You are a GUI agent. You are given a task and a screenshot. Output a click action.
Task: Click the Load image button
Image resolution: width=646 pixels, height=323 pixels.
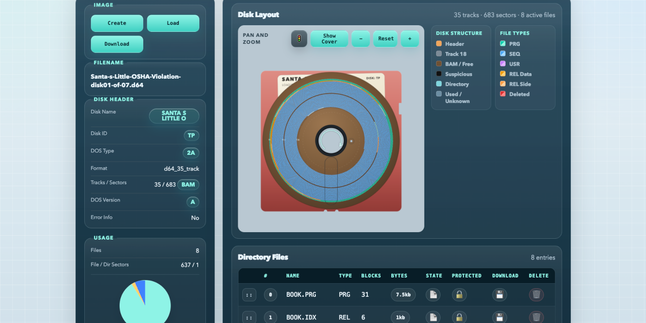pyautogui.click(x=173, y=23)
